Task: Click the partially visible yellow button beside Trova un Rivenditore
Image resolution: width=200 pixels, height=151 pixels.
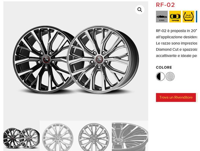Action: [197, 97]
